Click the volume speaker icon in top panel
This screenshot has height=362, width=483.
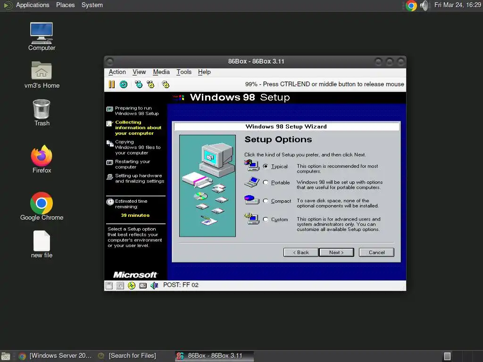[424, 6]
